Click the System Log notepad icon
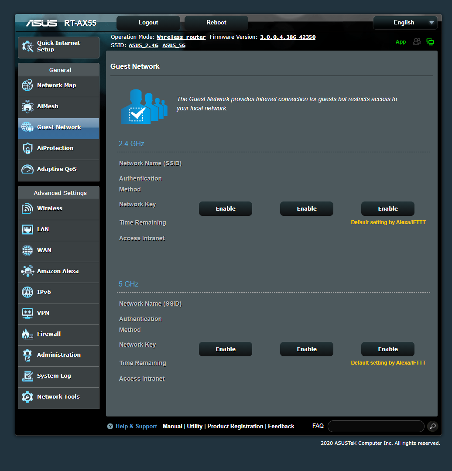452x471 pixels. pyautogui.click(x=27, y=376)
